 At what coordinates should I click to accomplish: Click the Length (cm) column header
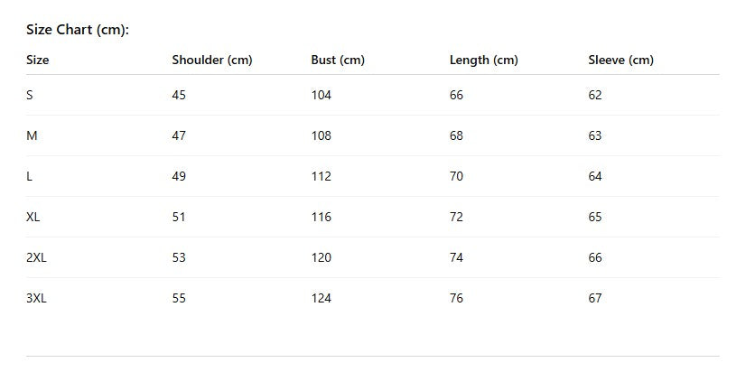tap(483, 60)
